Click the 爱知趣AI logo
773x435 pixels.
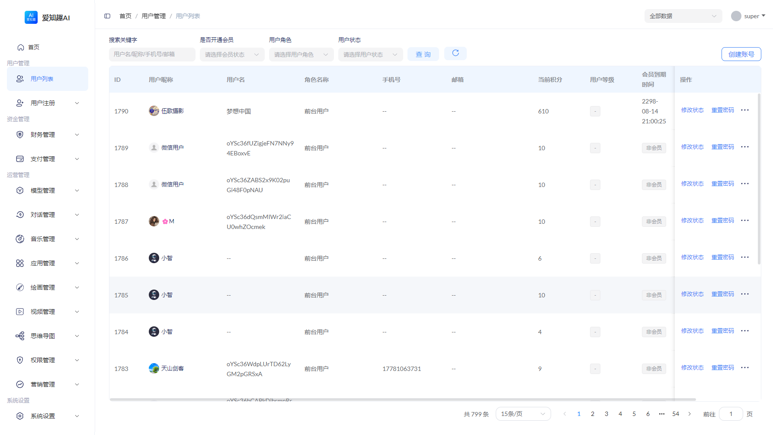31,17
